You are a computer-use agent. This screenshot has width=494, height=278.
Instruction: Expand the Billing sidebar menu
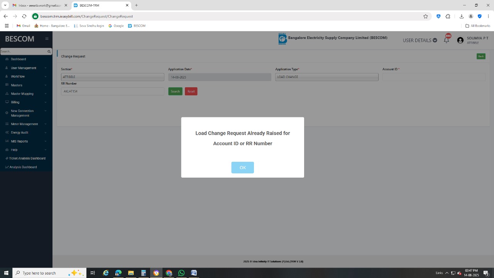point(26,102)
